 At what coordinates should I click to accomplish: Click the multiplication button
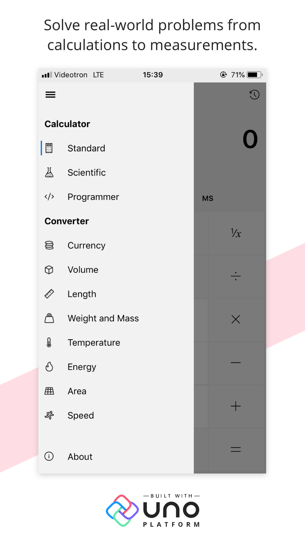pos(236,319)
